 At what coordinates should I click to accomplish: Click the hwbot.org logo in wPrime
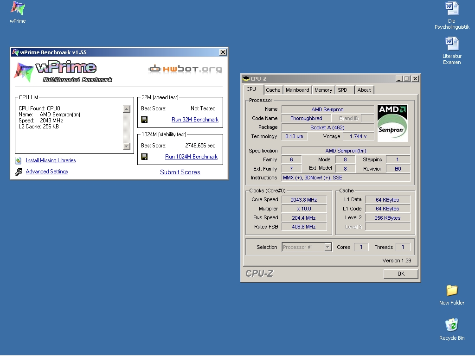coord(186,69)
